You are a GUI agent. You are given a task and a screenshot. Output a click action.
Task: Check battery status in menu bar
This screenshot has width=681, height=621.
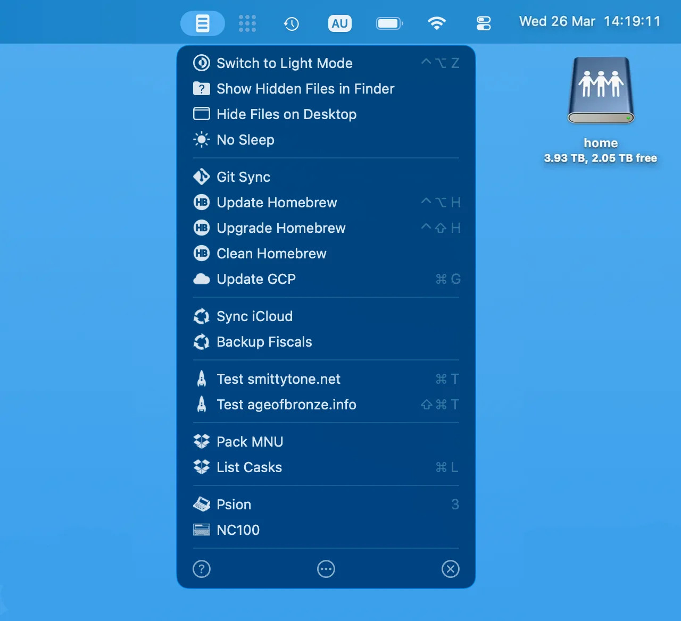(389, 23)
